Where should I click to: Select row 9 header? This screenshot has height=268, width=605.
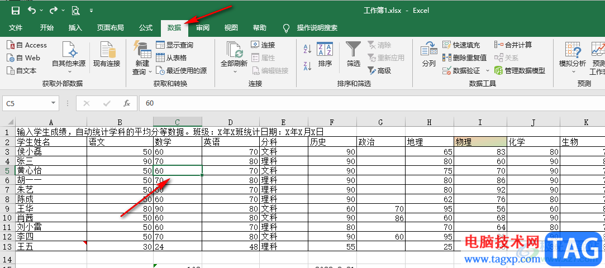pos(7,209)
